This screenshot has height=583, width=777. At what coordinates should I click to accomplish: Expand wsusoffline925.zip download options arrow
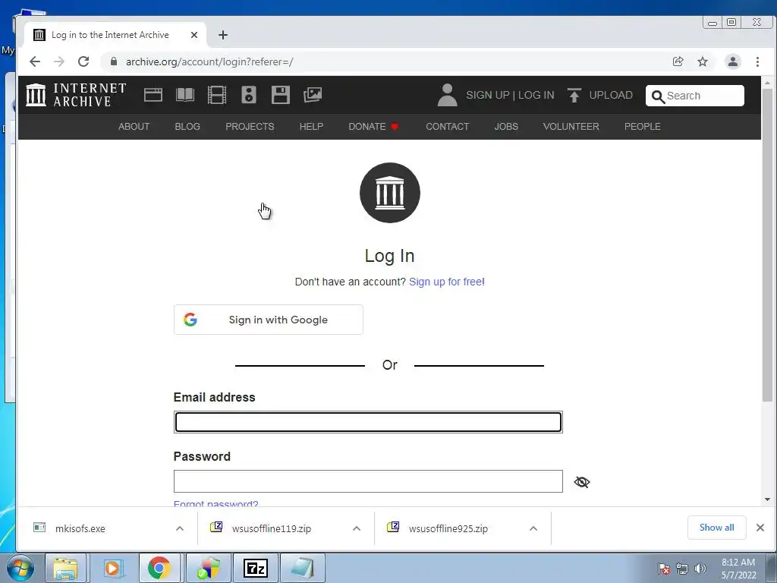tap(533, 528)
